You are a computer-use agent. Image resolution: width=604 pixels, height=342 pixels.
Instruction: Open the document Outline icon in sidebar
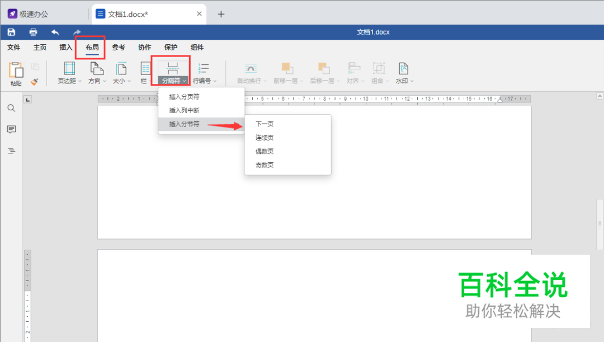pos(11,150)
